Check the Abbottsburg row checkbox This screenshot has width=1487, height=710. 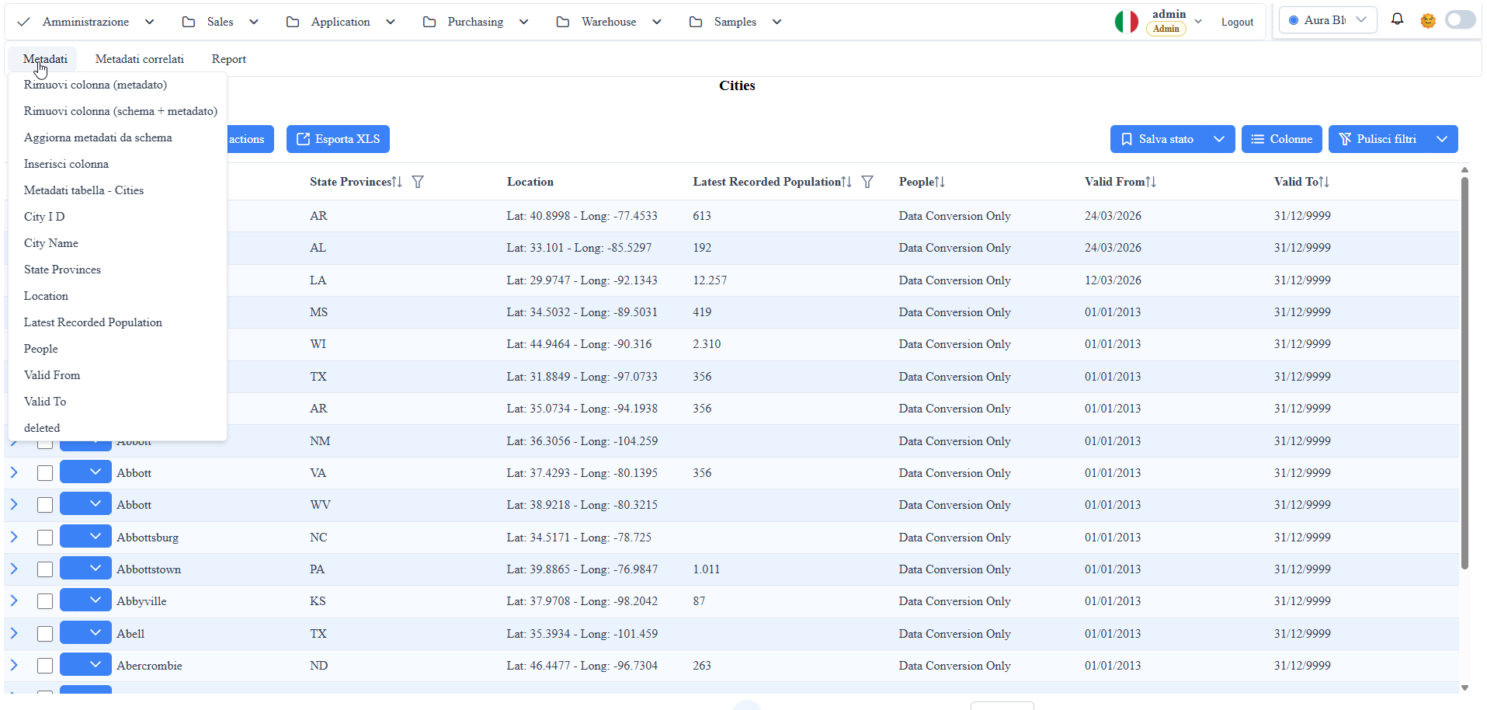click(x=45, y=538)
